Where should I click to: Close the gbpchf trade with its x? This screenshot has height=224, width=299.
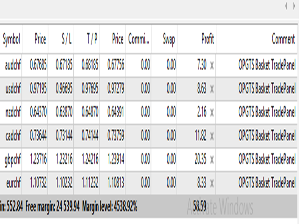coord(212,160)
